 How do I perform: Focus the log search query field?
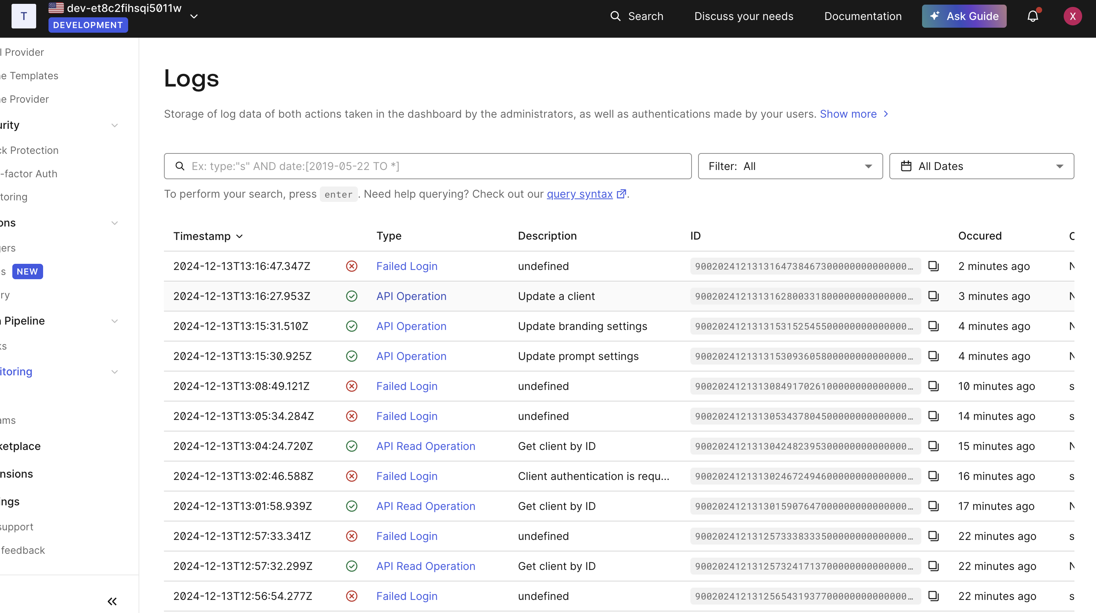(x=434, y=166)
